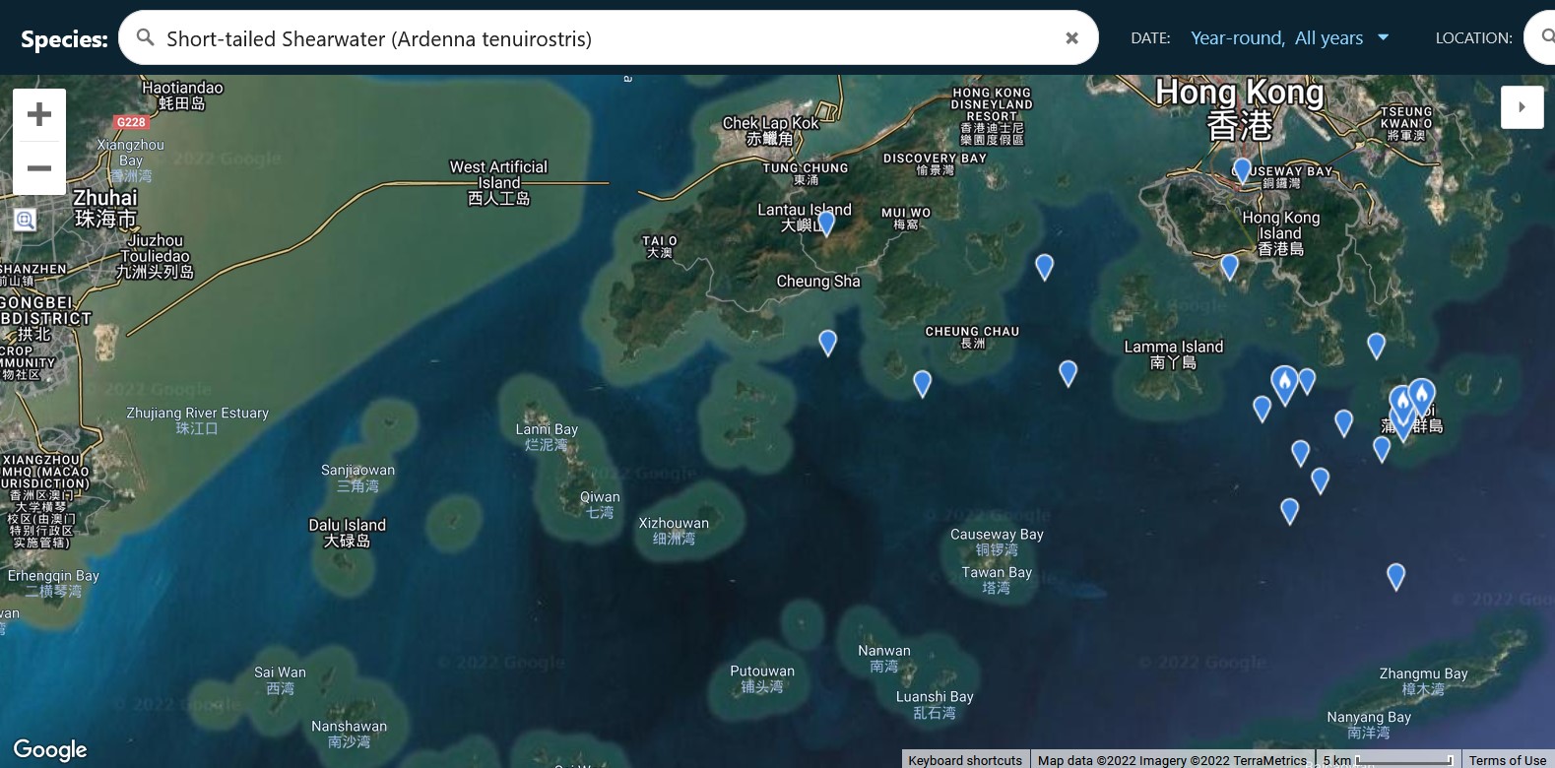
Task: Click the magnifier icon in species search
Action: [146, 38]
